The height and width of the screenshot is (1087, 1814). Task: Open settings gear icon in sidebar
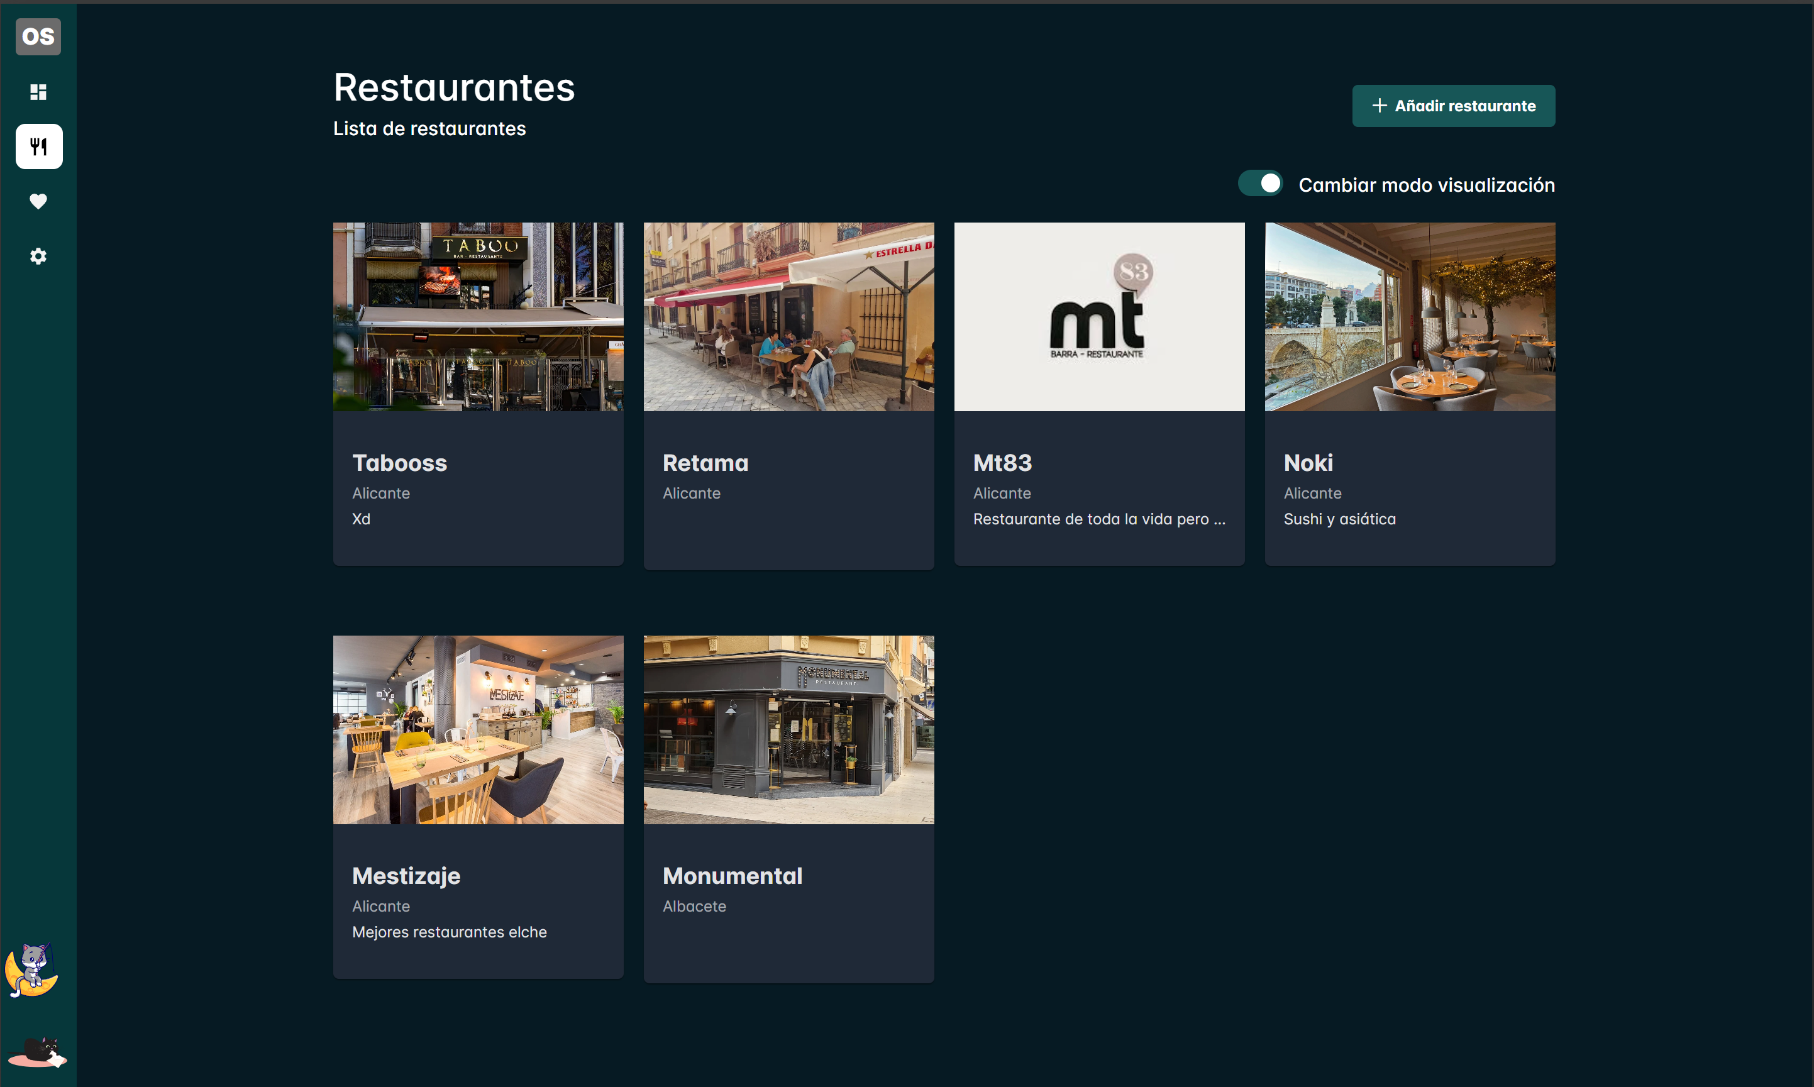point(38,257)
